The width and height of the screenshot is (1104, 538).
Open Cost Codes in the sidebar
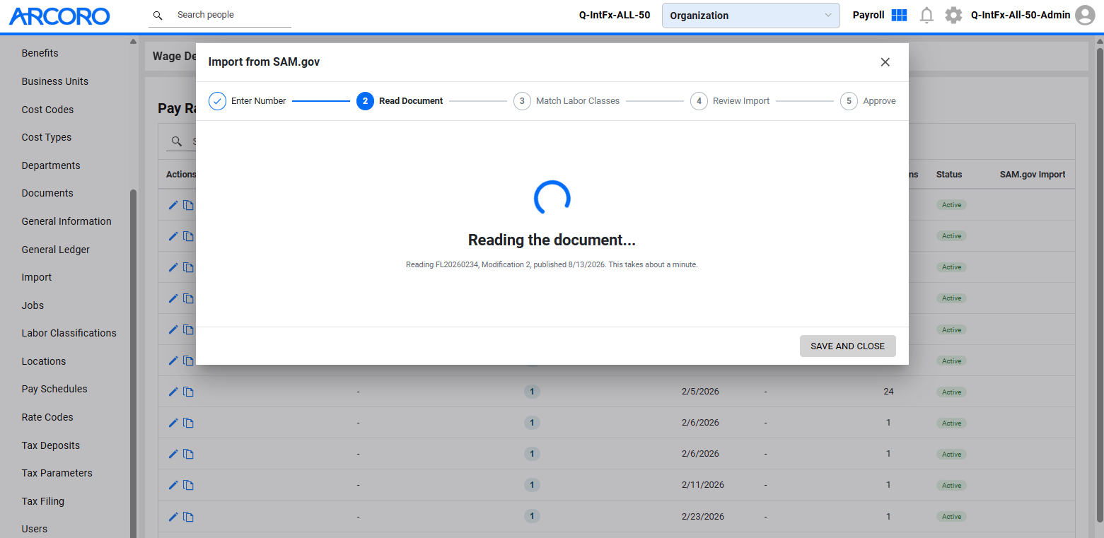47,110
